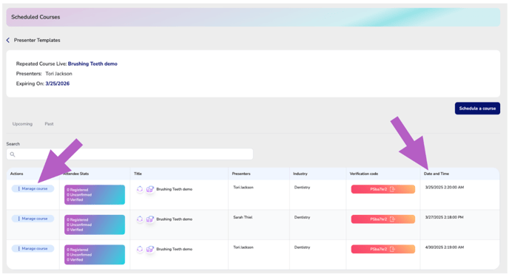Viewport: 509px width, 277px height.
Task: Switch to the Past tab
Action: coord(49,124)
